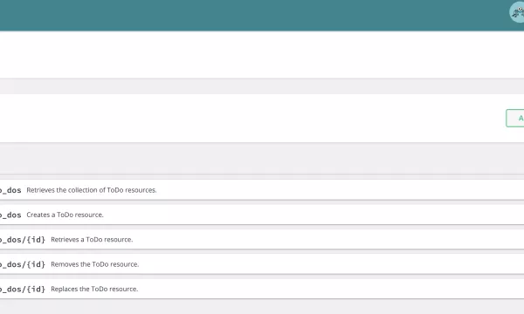Click '_dos/{id}' path in the Retrieves row
Viewport: 524px width, 314px height.
pyautogui.click(x=23, y=240)
